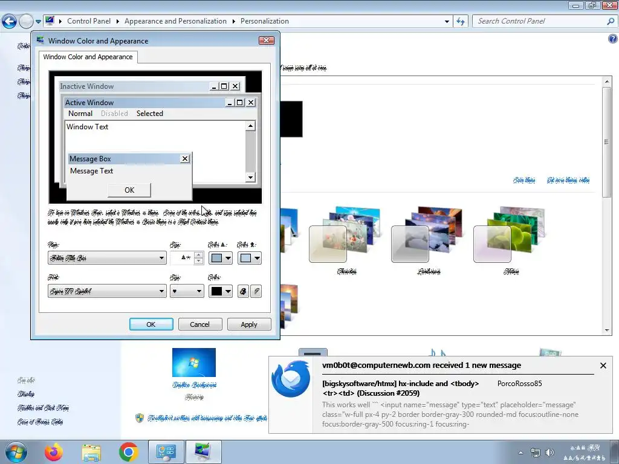Open the font Size dropdown
This screenshot has width=619, height=464.
(x=187, y=291)
